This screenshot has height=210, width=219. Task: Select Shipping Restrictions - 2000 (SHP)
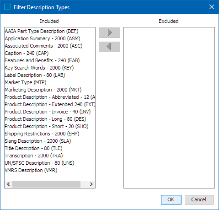click(42, 134)
